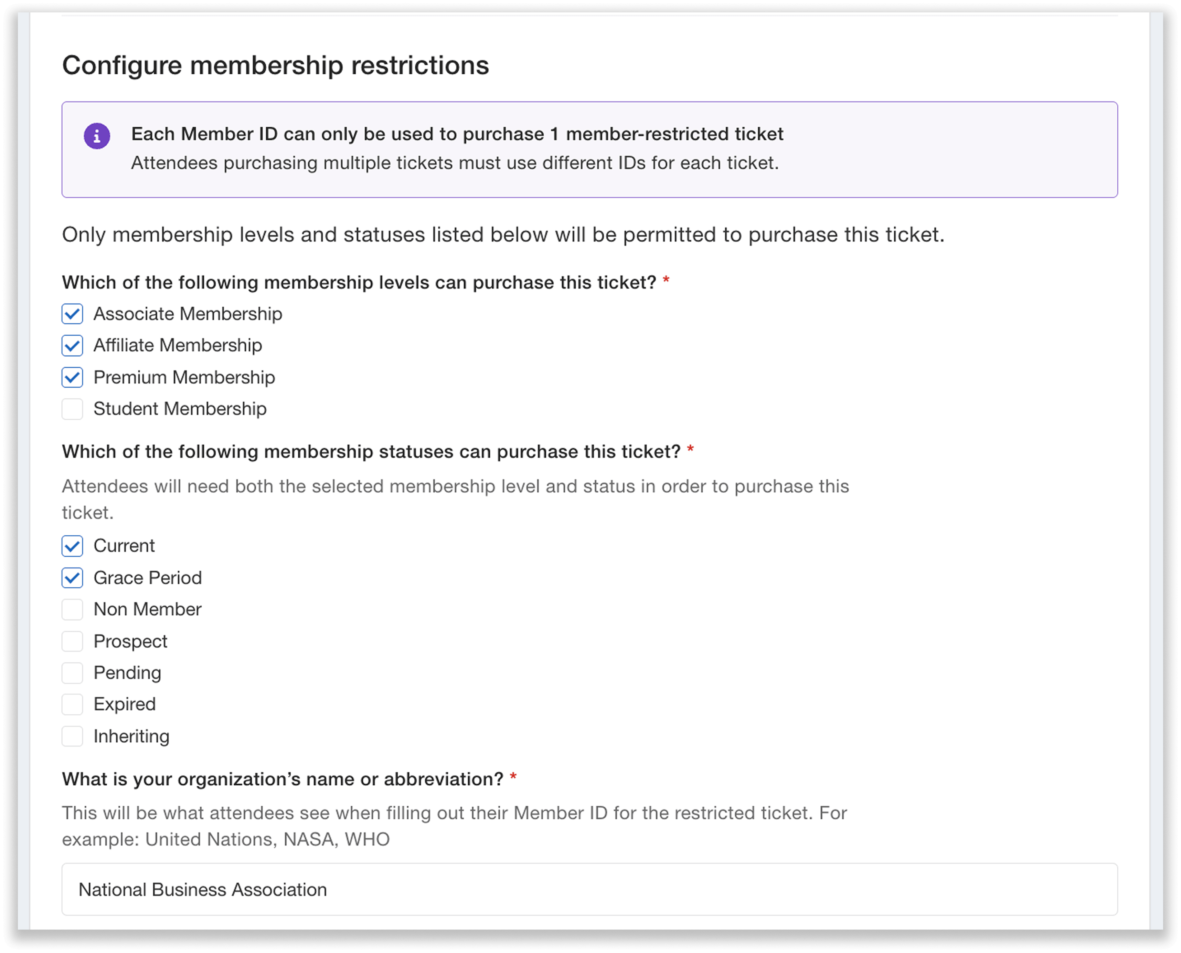Click the Grace Period label text
The height and width of the screenshot is (953, 1181).
[x=148, y=577]
